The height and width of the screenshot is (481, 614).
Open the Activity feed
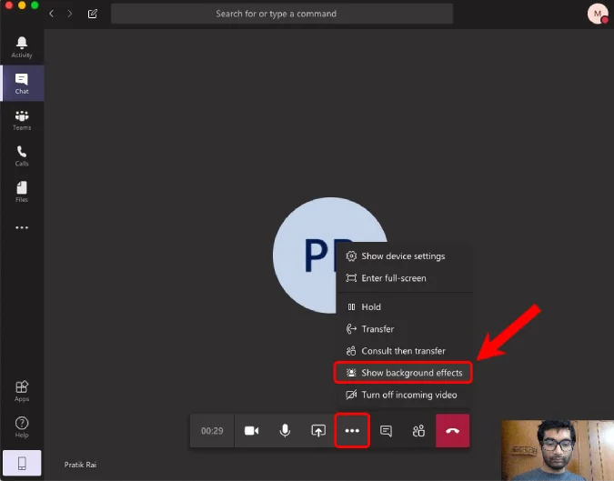tap(22, 47)
